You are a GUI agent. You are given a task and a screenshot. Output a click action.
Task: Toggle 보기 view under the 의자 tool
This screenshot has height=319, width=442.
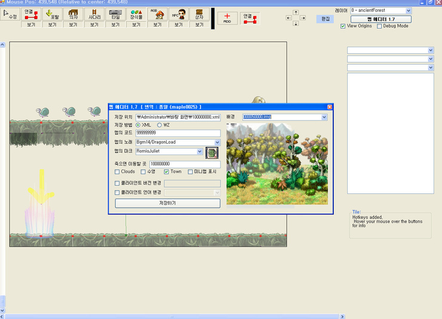[x=73, y=24]
